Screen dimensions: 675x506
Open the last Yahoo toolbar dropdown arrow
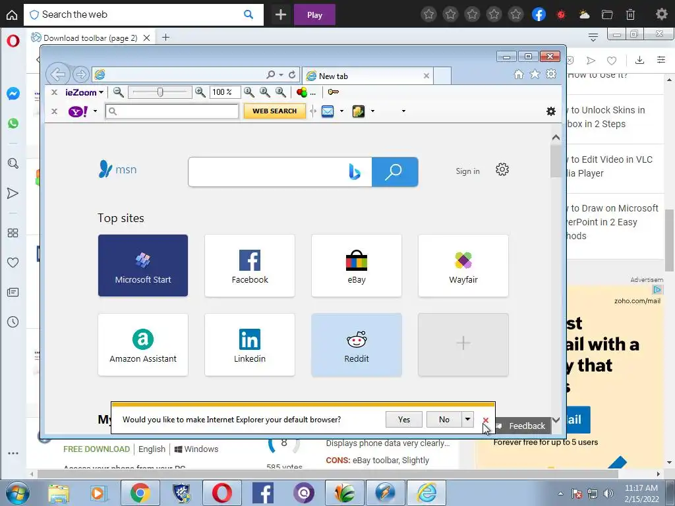coord(403,111)
